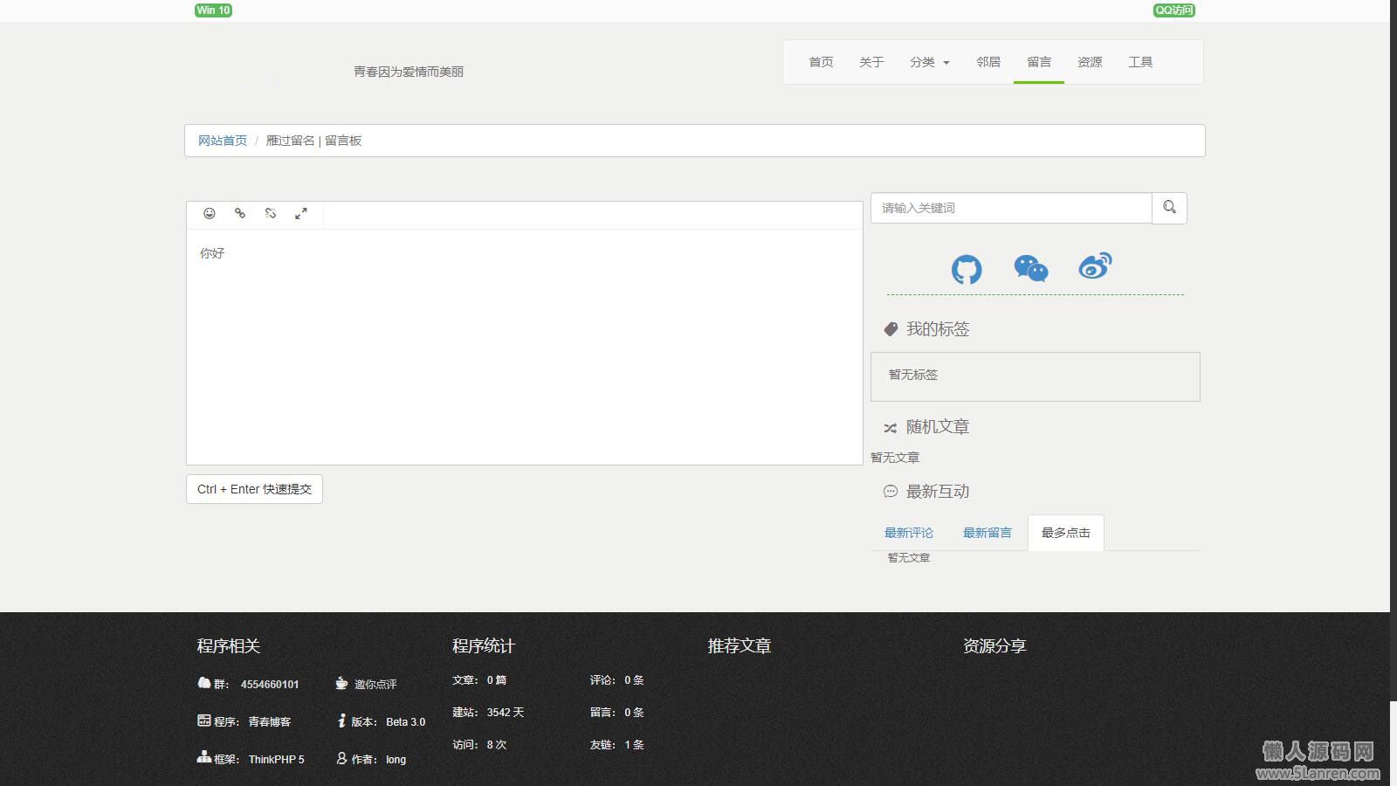The image size is (1397, 786).
Task: Select the 最多点击 tab
Action: coord(1066,533)
